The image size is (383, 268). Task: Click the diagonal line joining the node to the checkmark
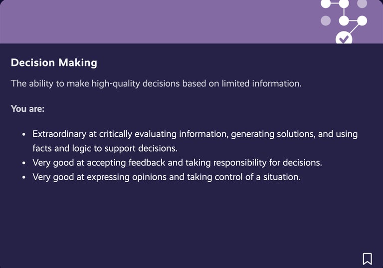(354, 28)
